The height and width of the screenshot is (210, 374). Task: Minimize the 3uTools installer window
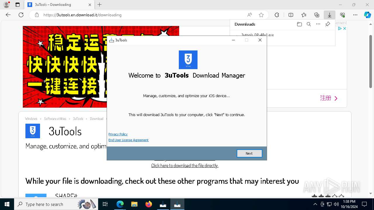coord(233,40)
